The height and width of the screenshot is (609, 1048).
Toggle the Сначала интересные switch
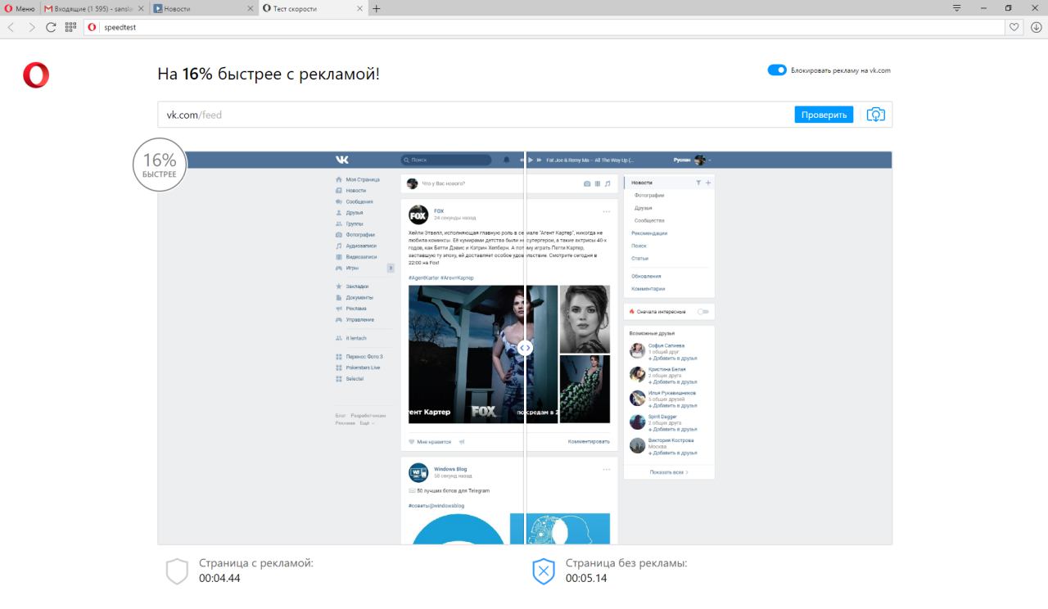702,312
